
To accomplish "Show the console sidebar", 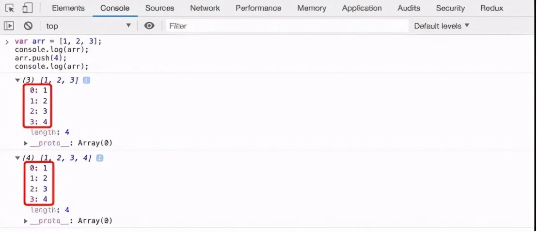I will (9, 26).
